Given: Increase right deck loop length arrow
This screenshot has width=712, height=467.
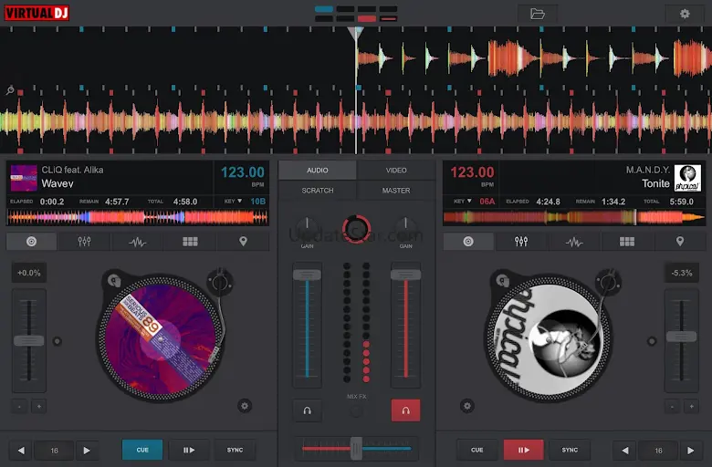Looking at the screenshot, I should (691, 451).
